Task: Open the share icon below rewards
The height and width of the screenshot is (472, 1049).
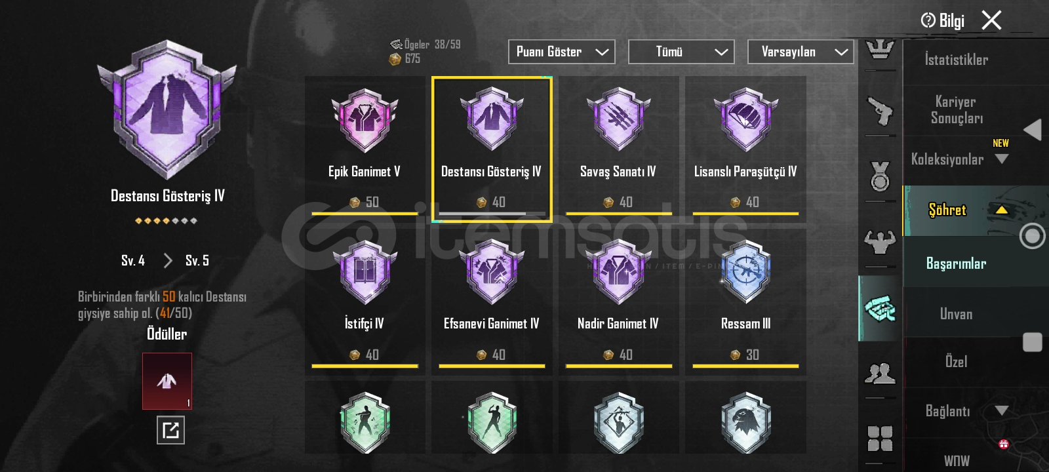Action: (x=170, y=430)
